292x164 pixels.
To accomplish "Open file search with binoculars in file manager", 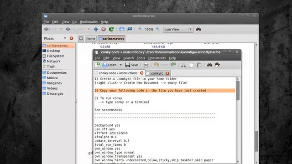I will point(198,29).
